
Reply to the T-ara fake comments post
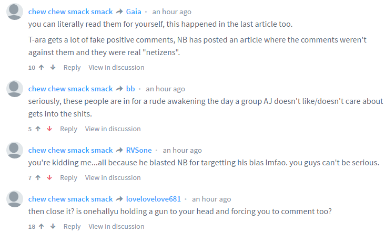pos(72,67)
